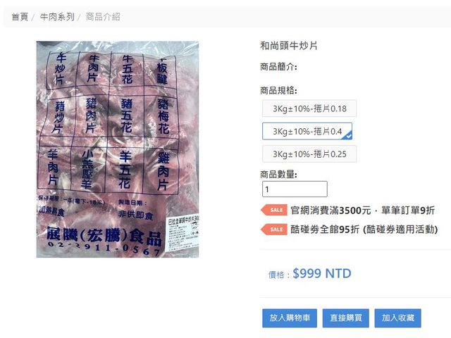Screen dimensions: 451x338
Task: Select the 3Kg±10%-捲片0.18 specification option
Action: (x=309, y=108)
